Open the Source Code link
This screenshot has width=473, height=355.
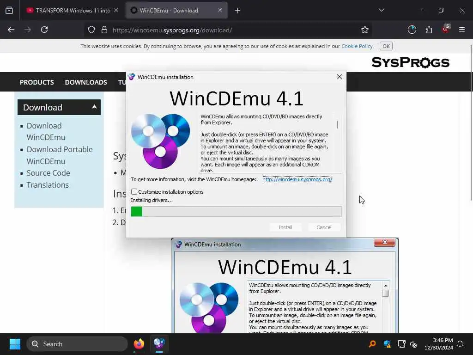tap(48, 173)
